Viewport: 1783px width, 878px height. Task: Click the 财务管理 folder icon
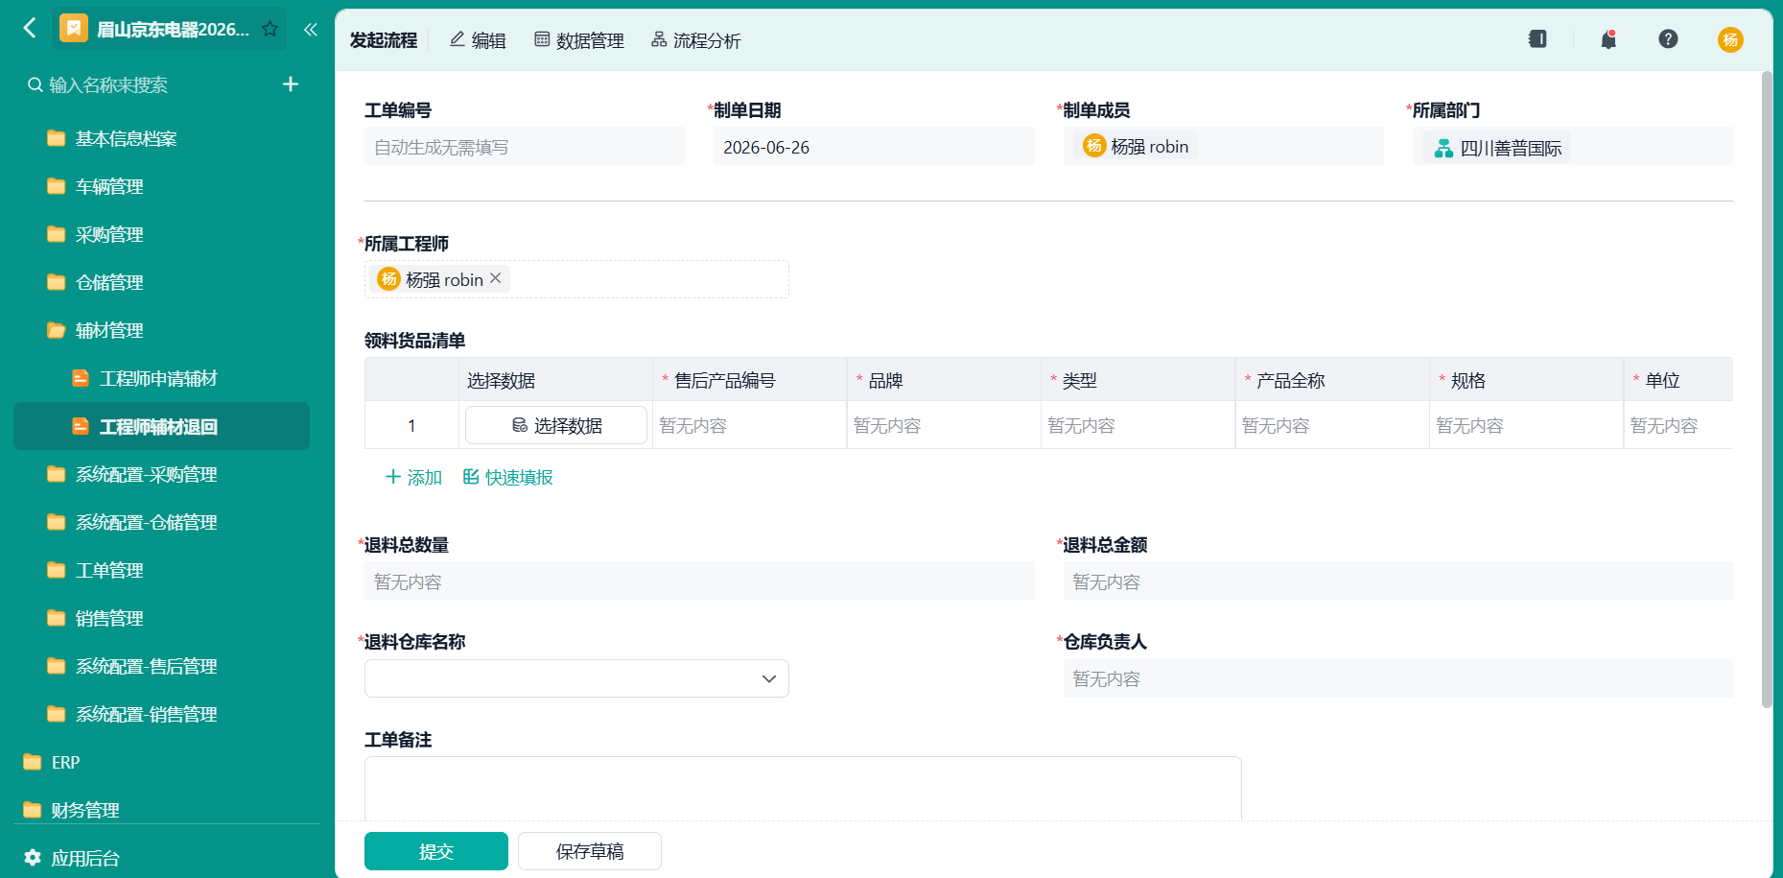click(x=33, y=810)
